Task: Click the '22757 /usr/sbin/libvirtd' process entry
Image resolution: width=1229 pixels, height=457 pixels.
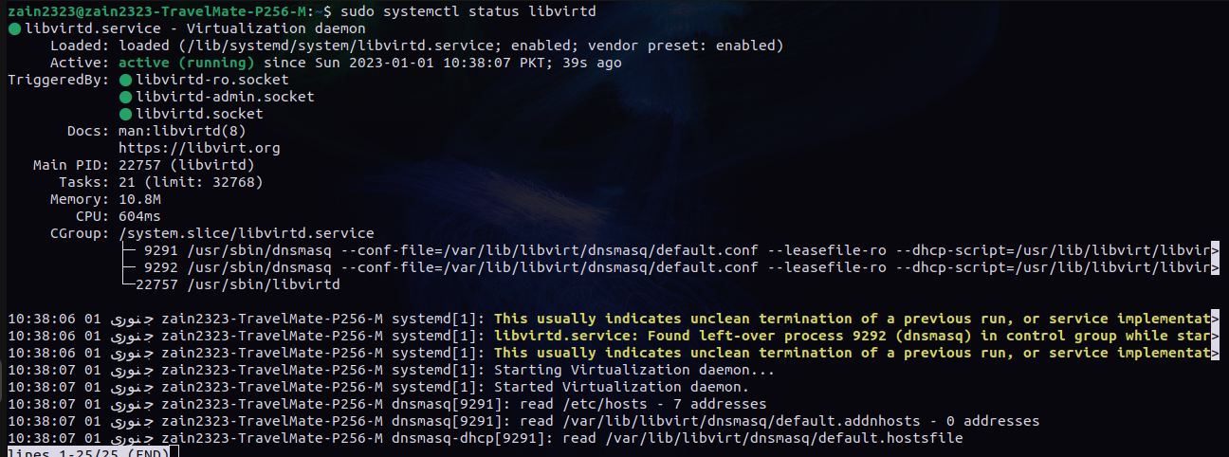Action: coord(238,284)
